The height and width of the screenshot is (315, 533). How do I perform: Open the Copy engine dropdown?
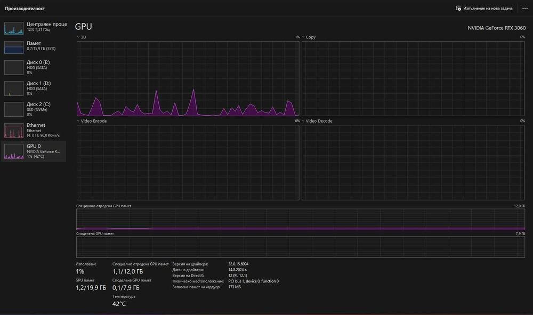(x=303, y=37)
